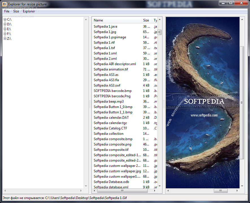This screenshot has height=203, width=250.
Task: Select file SOFTPEDIA barcode.bmp
Action: tap(112, 91)
